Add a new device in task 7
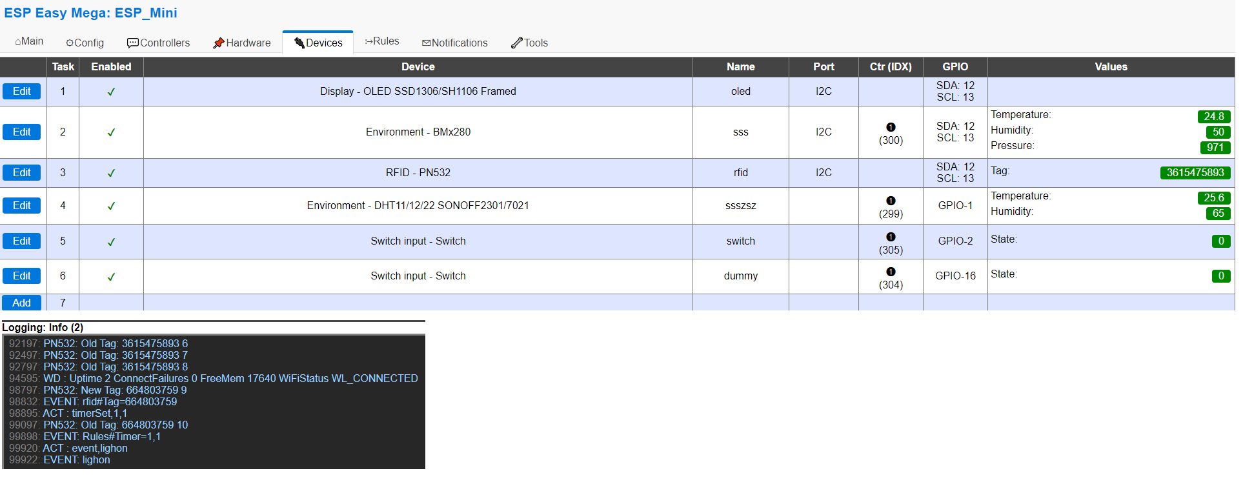Screen dimensions: 1243x504 pos(21,303)
